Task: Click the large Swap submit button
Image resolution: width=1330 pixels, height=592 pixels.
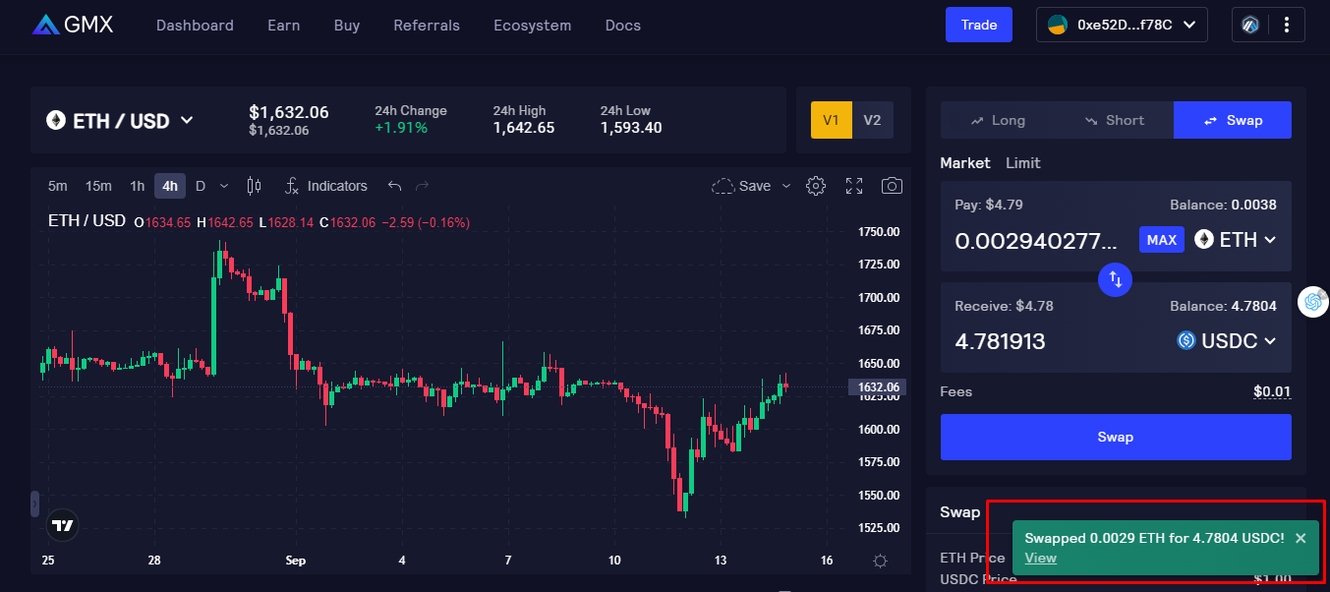Action: [1116, 437]
